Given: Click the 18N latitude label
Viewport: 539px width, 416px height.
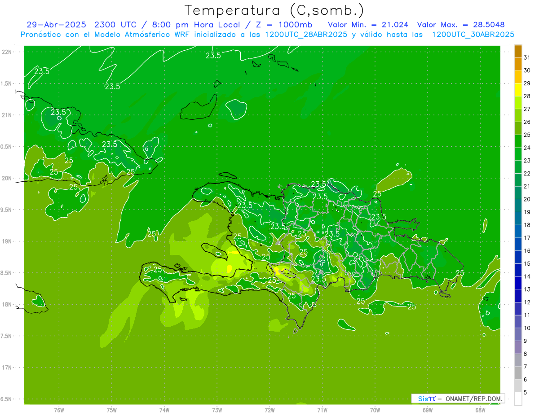Looking at the screenshot, I should [x=6, y=304].
